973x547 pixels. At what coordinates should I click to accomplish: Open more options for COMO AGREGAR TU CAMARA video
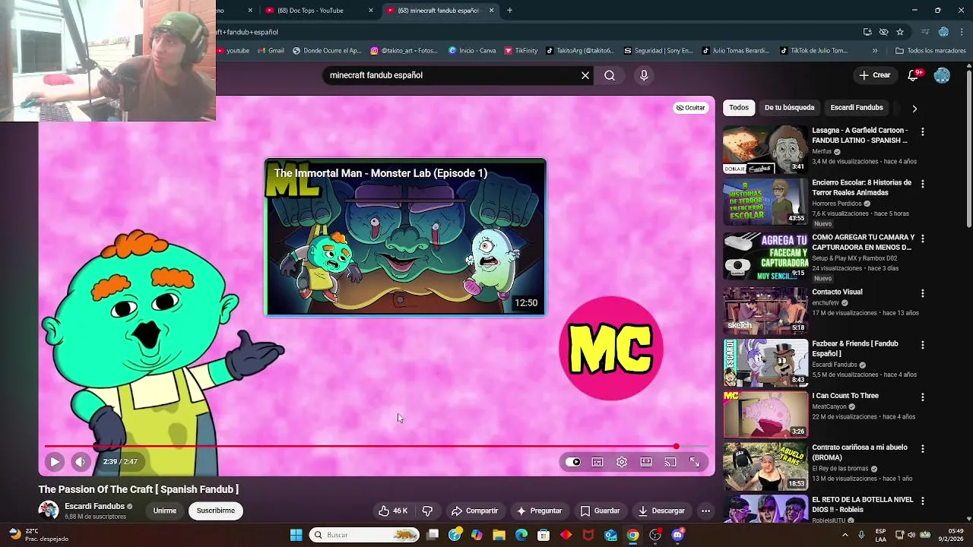coord(923,239)
